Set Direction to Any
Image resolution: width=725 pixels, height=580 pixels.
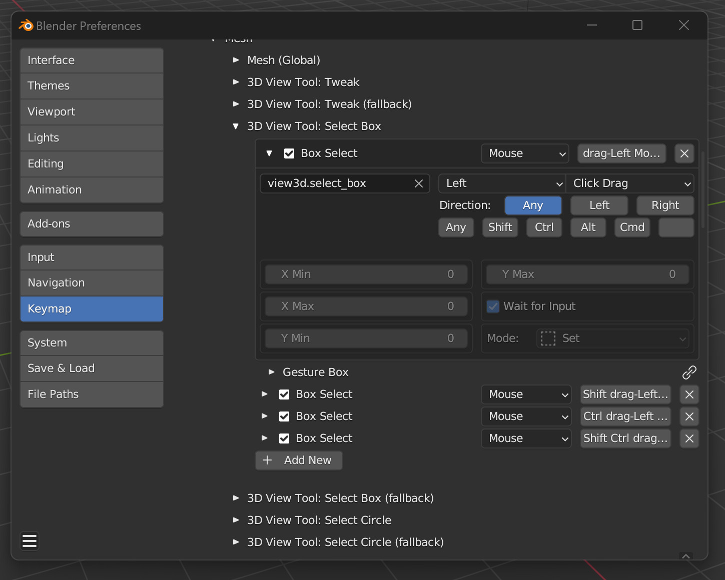click(x=533, y=205)
